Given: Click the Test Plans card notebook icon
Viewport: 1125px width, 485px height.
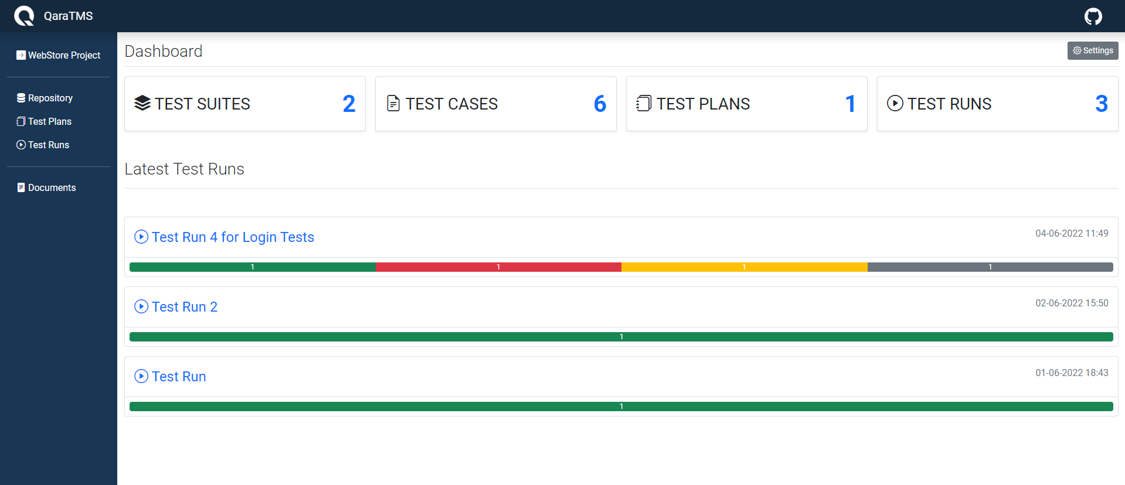Looking at the screenshot, I should tap(644, 103).
